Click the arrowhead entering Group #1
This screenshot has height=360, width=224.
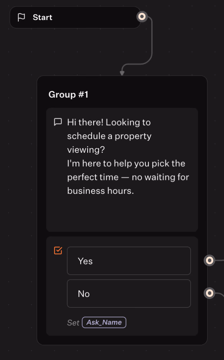pyautogui.click(x=122, y=73)
